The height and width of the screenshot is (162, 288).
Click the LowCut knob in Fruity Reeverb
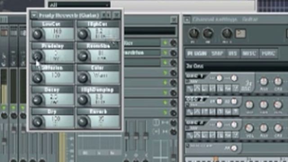tap(37, 34)
